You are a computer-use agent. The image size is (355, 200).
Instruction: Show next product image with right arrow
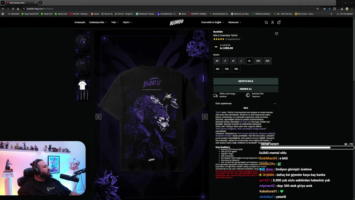coord(205,117)
